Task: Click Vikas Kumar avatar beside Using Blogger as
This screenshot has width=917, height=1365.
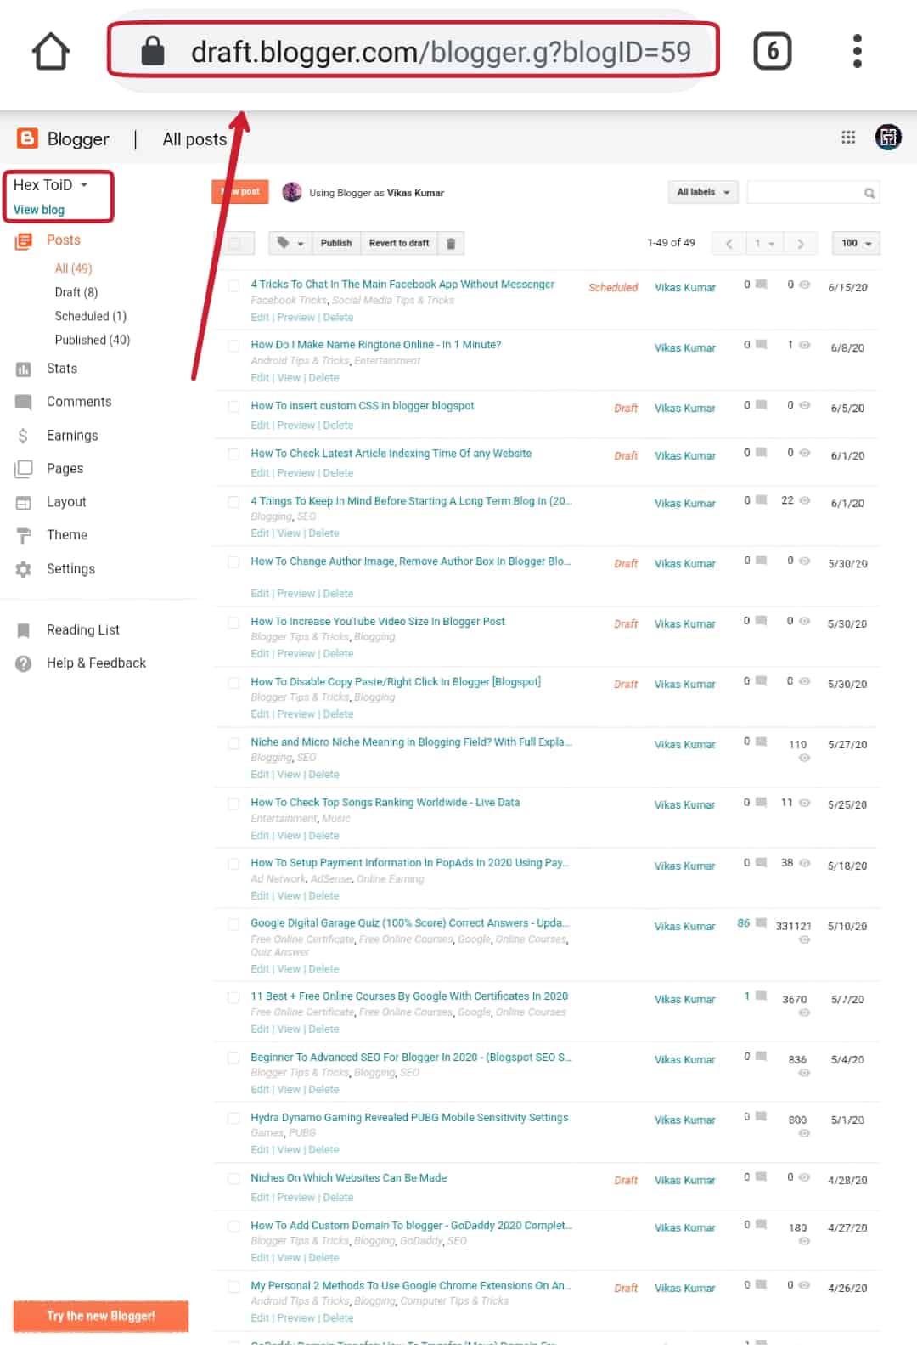Action: (292, 193)
